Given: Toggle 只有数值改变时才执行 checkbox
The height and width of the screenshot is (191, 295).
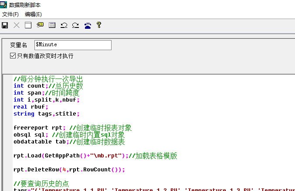Looking at the screenshot, I should click(x=13, y=55).
